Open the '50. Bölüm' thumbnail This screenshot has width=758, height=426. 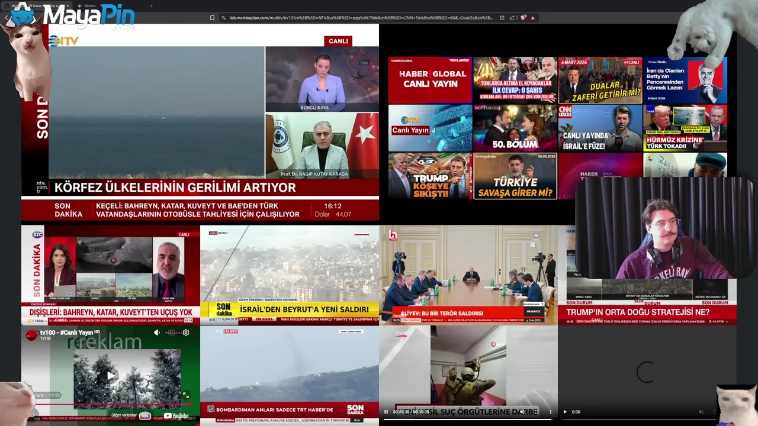515,128
